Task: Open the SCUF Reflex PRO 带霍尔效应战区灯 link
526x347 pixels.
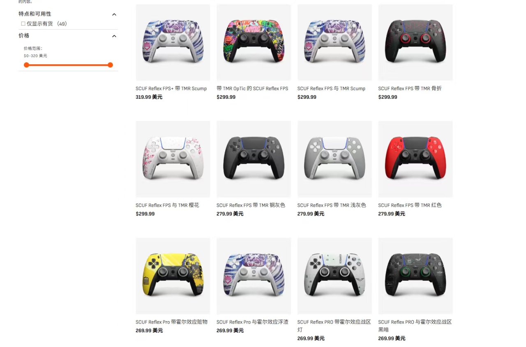Action: [334, 326]
